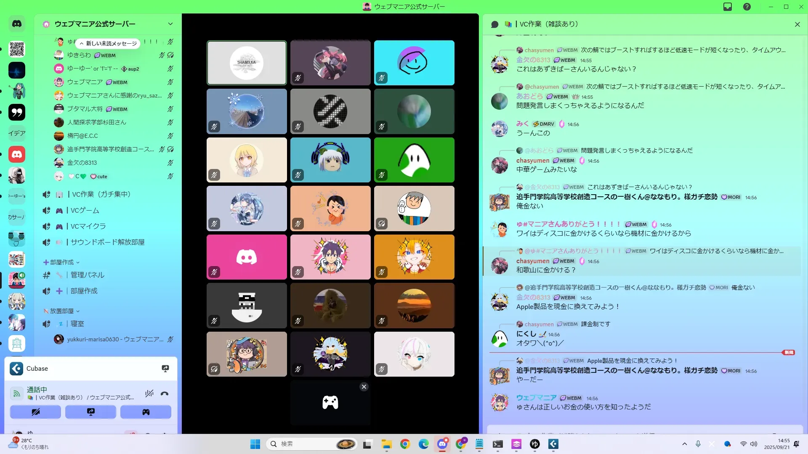Jump to new unread messages pill
Screen dimensions: 808x454
109,43
